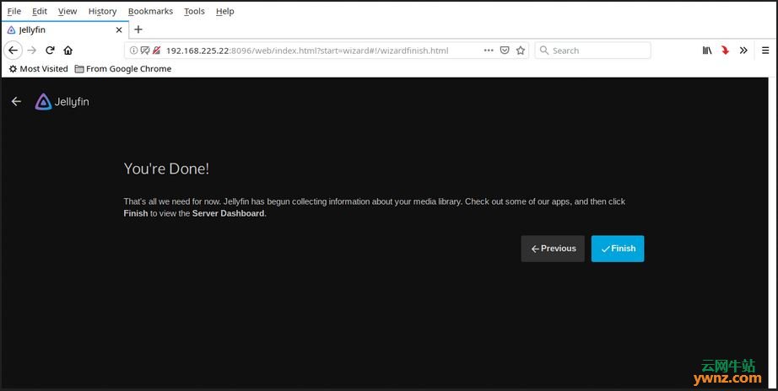Click browser Back navigation button

coord(13,50)
